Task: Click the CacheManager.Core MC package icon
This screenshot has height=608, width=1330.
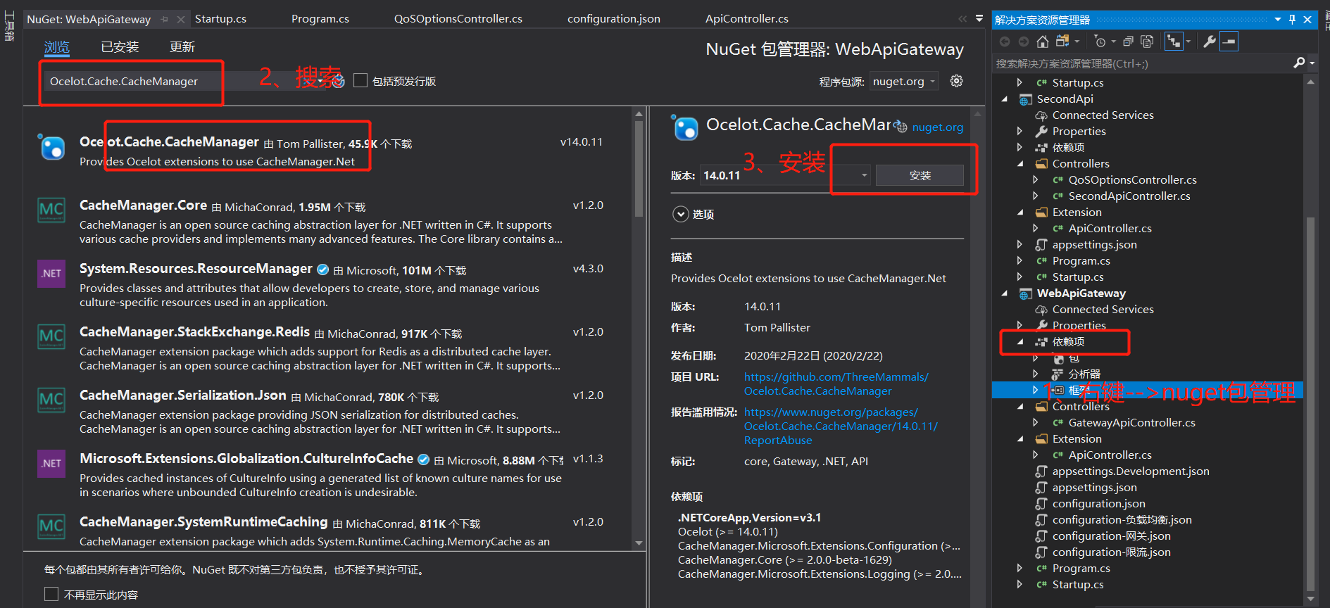Action: click(x=51, y=210)
